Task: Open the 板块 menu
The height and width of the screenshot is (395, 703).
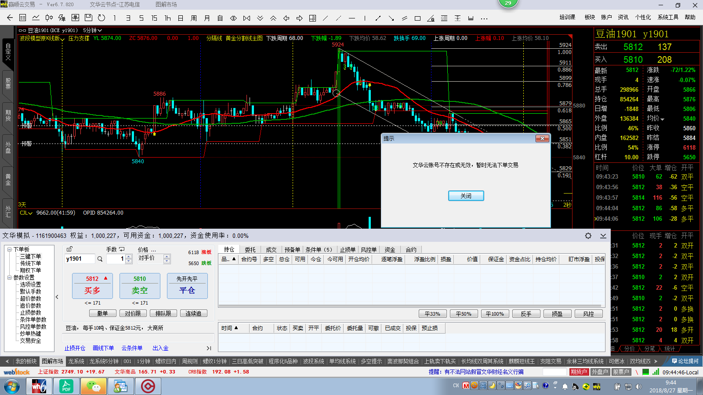Action: [590, 17]
